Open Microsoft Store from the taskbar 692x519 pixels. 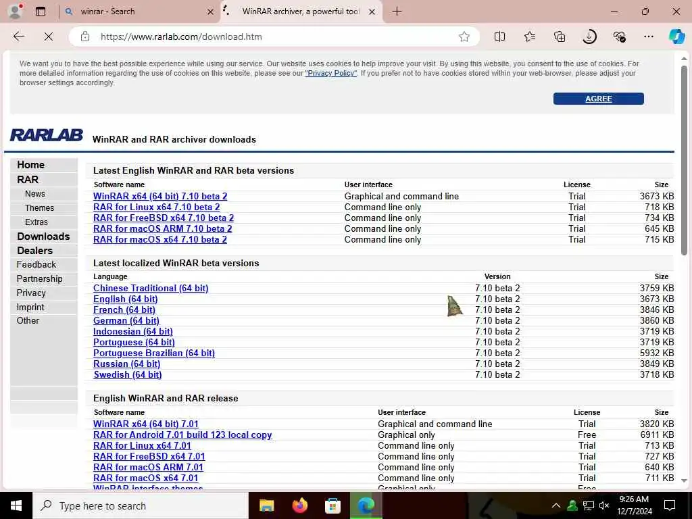tap(332, 505)
